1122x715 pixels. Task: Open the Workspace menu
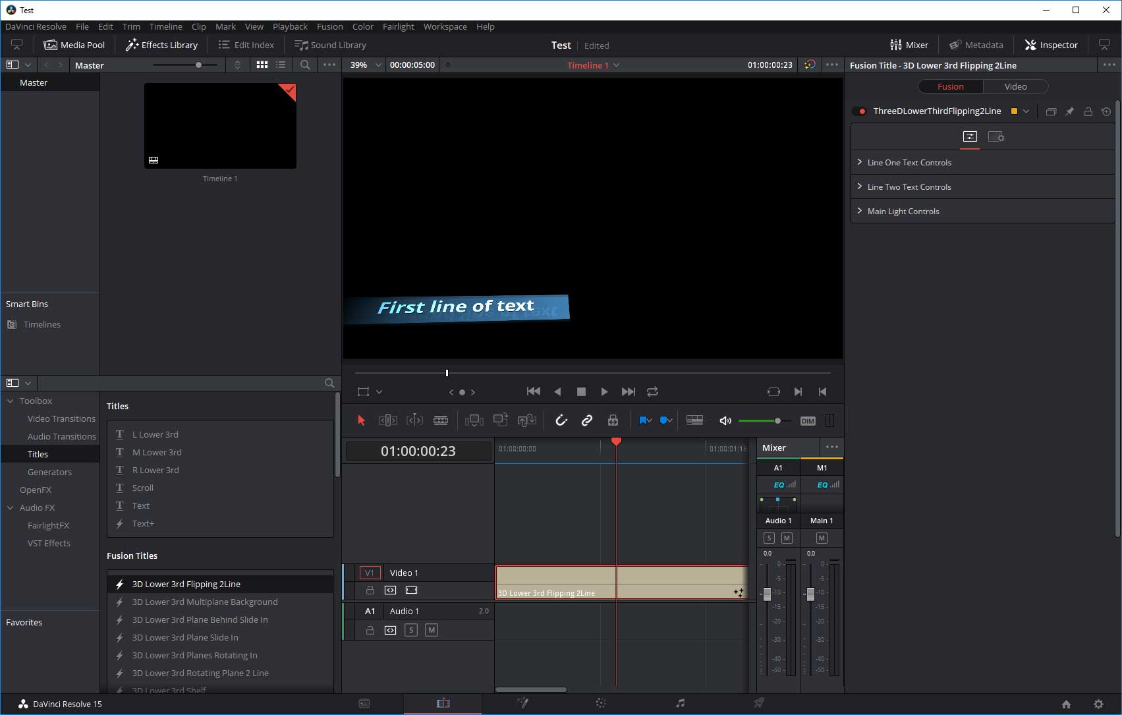445,26
